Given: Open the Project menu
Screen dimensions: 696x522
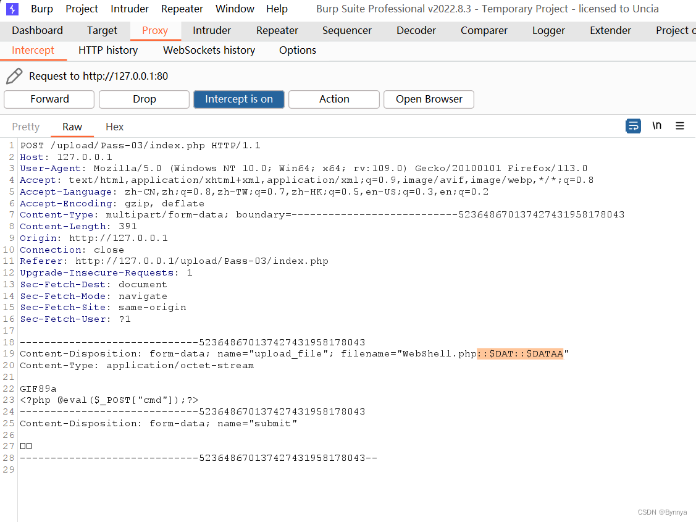Looking at the screenshot, I should (82, 9).
